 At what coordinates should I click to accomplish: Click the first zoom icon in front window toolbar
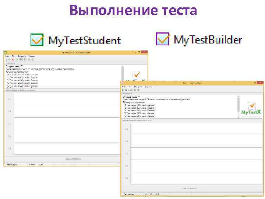(x=135, y=90)
